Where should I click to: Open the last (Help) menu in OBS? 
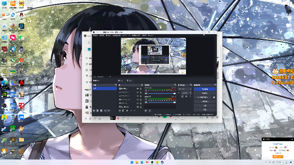pos(151,36)
